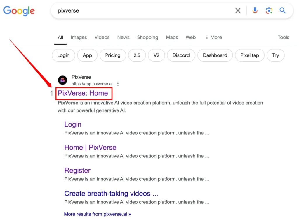Select the Pricing suggestion chip

tap(113, 55)
